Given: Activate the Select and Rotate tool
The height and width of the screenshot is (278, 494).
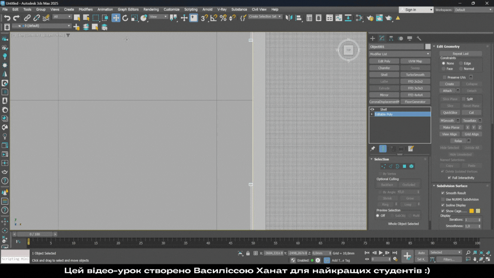Looking at the screenshot, I should pyautogui.click(x=125, y=18).
